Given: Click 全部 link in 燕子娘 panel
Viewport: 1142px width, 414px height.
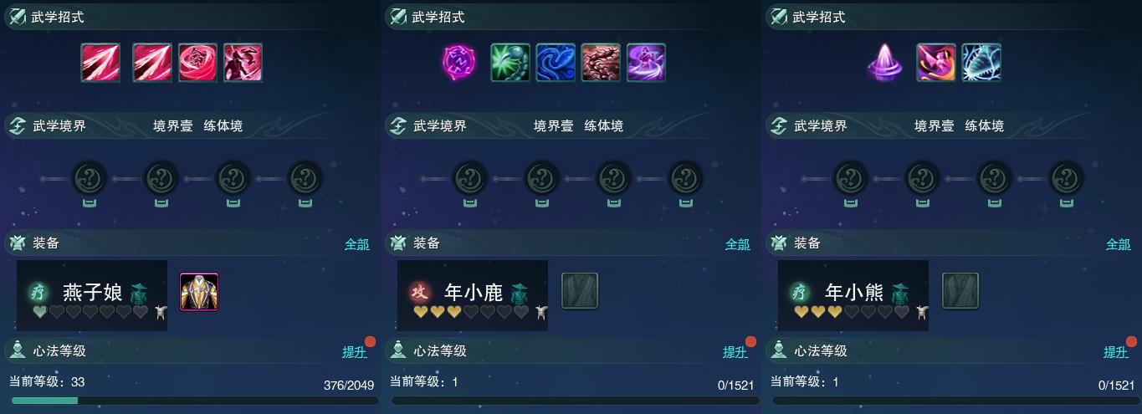Looking at the screenshot, I should tap(356, 244).
